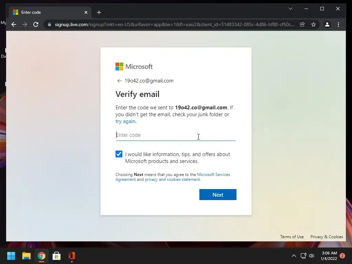Image resolution: width=352 pixels, height=264 pixels.
Task: Open Privacy & Cookies footer link
Action: [327, 236]
